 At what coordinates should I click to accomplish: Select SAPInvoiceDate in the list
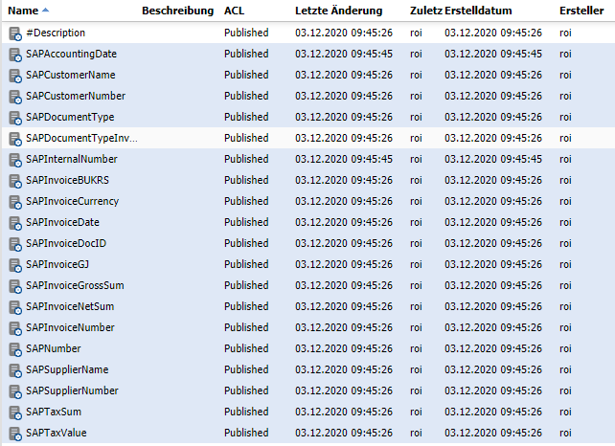tap(63, 222)
